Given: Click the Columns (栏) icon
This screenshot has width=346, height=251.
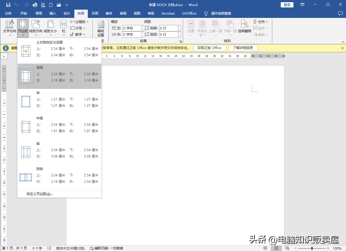Looking at the screenshot, I should 64,28.
